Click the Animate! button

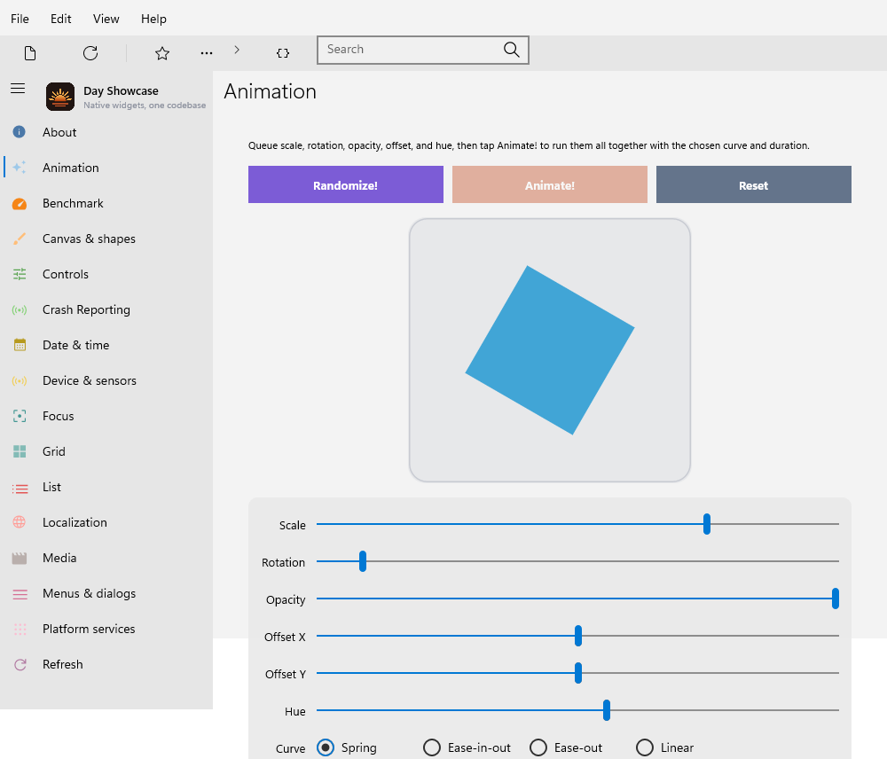click(550, 184)
